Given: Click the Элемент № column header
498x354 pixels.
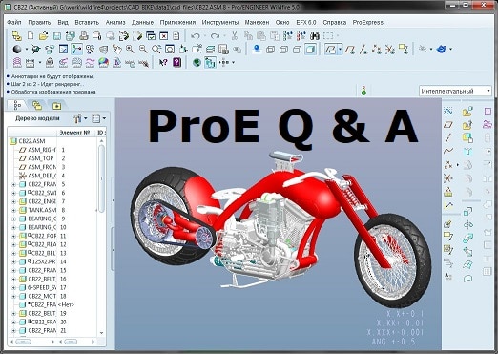Looking at the screenshot, I should click(x=74, y=133).
